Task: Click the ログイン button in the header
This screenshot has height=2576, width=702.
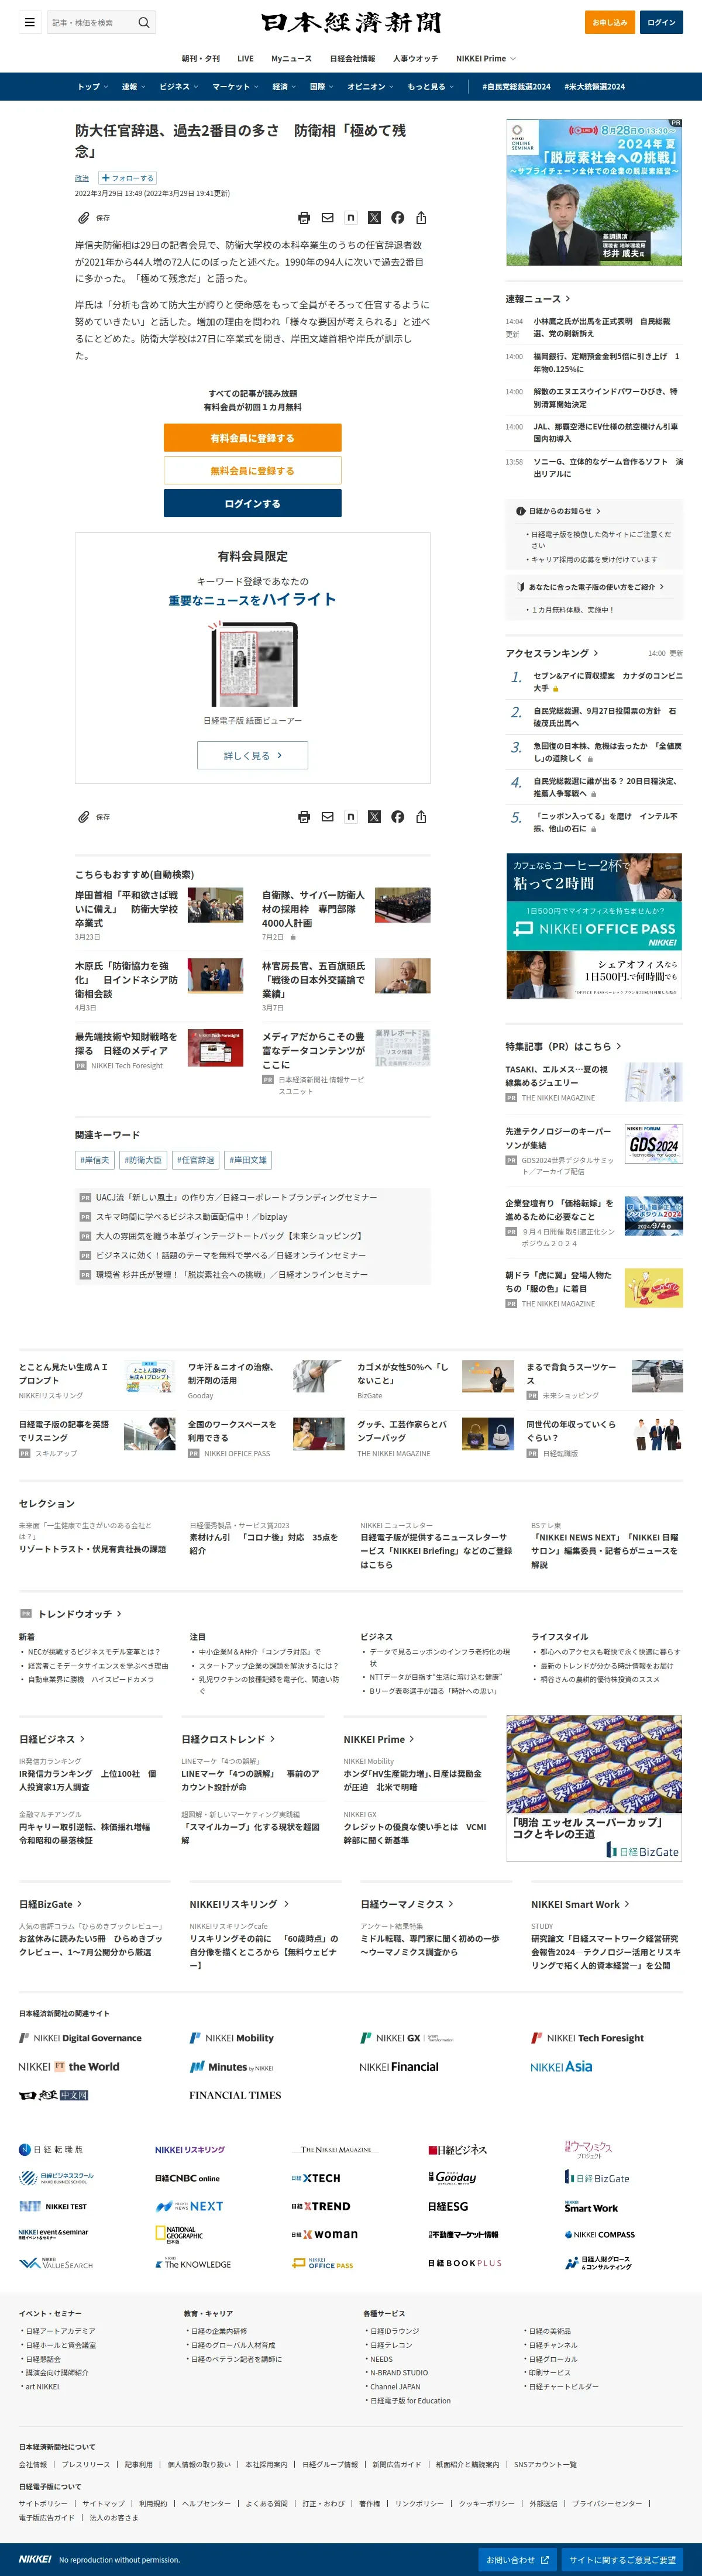Action: point(661,22)
